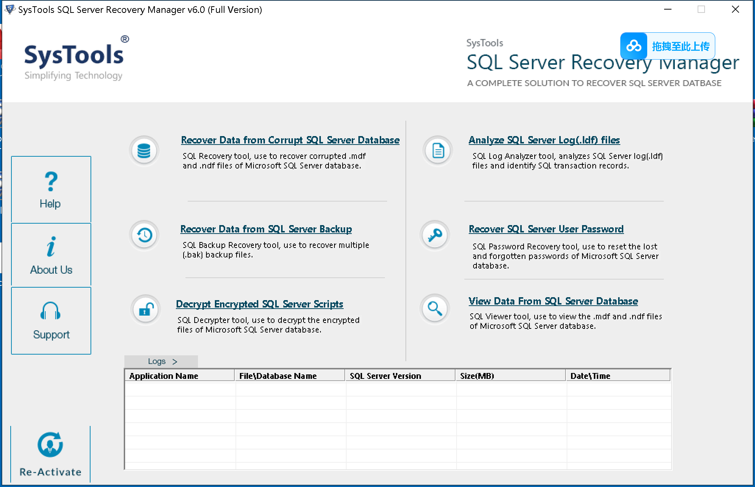Click the About Us info icon
The image size is (755, 487).
pos(51,246)
